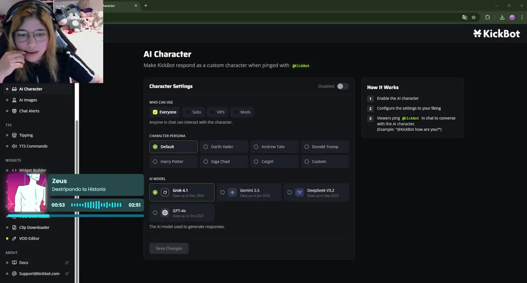Click the store icon beside Tipping
Image resolution: width=527 pixels, height=283 pixels.
tap(14, 135)
